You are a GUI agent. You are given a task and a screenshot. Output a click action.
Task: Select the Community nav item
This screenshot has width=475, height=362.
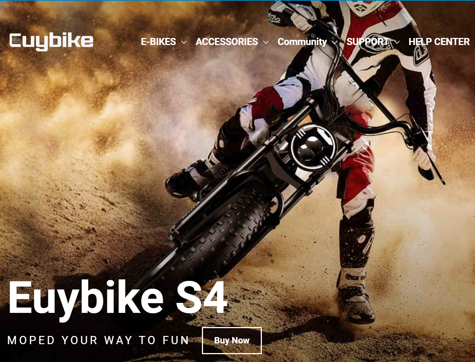click(302, 42)
